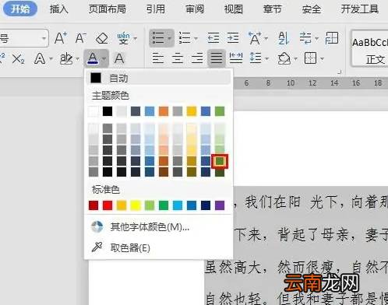Select 自动 automatic font color
The image size is (388, 305).
158,78
